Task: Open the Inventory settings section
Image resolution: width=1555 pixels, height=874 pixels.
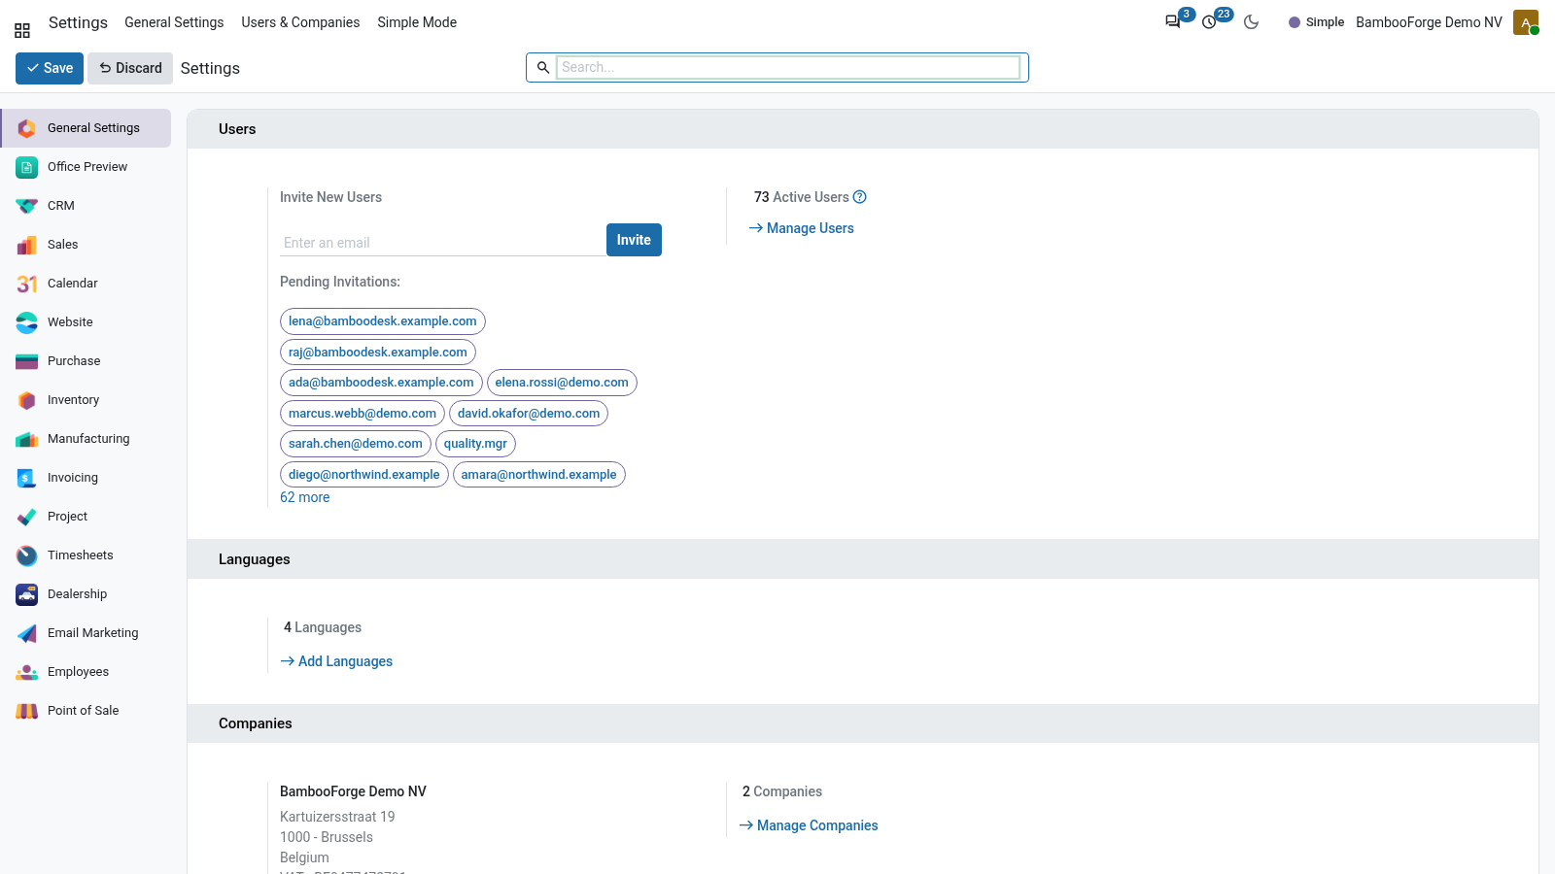Action: (86, 400)
